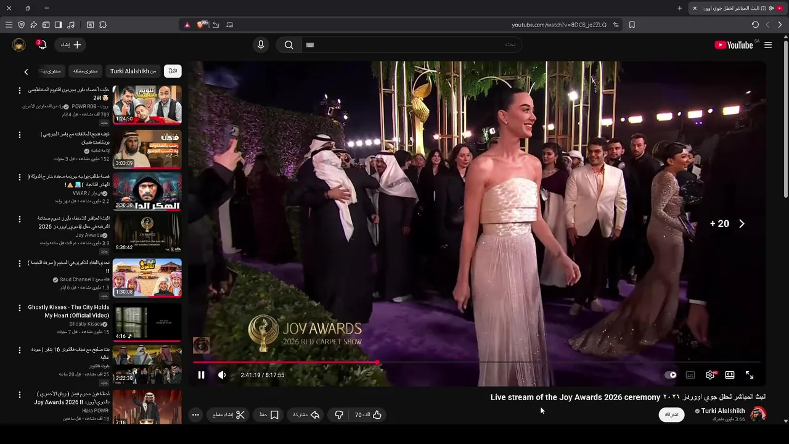This screenshot has height=444, width=789.
Task: Open notifications bell with 3 badge
Action: pos(41,45)
